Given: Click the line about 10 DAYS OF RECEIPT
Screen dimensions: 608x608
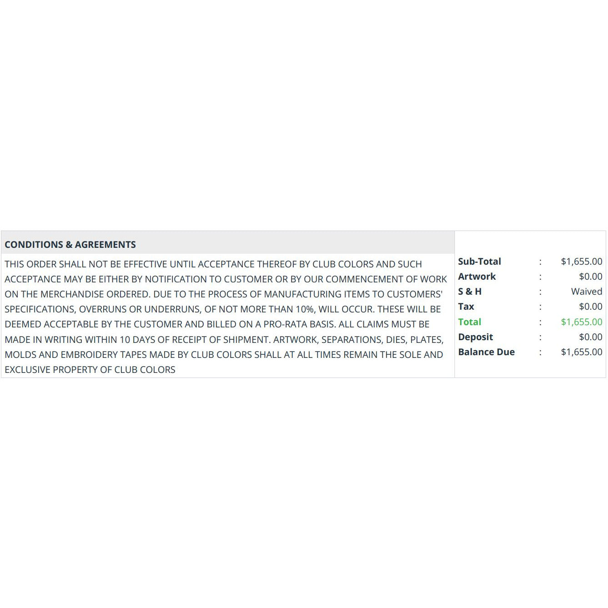Looking at the screenshot, I should (224, 340).
